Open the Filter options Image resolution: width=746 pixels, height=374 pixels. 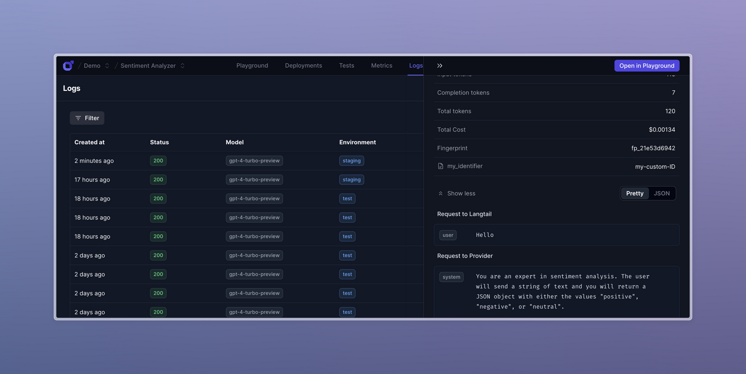[87, 118]
